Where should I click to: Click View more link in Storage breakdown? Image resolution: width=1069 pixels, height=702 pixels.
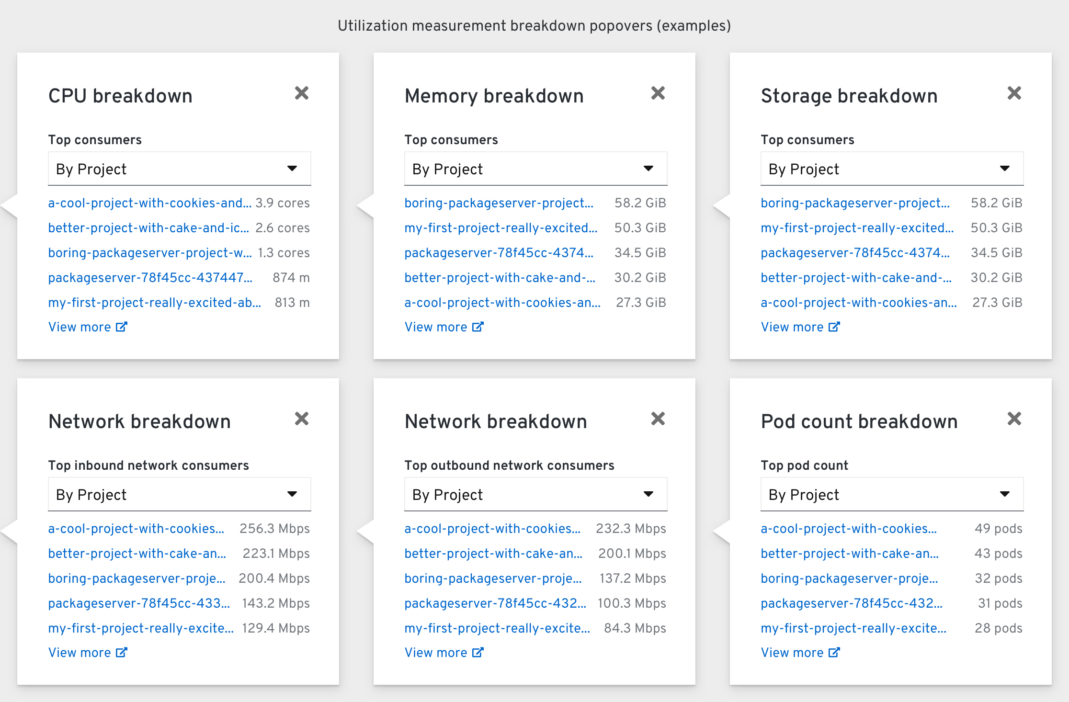800,327
